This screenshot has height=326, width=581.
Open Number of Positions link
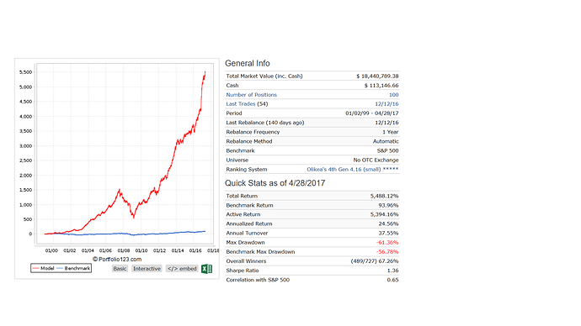251,95
